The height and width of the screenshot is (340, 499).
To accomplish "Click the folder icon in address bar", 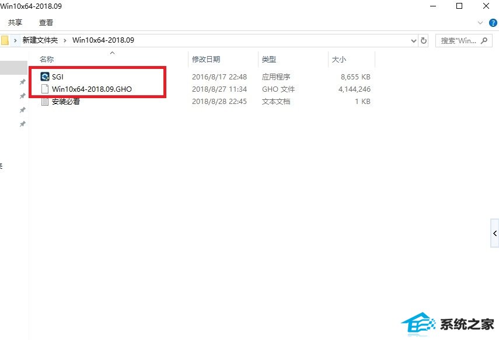I will [x=5, y=40].
